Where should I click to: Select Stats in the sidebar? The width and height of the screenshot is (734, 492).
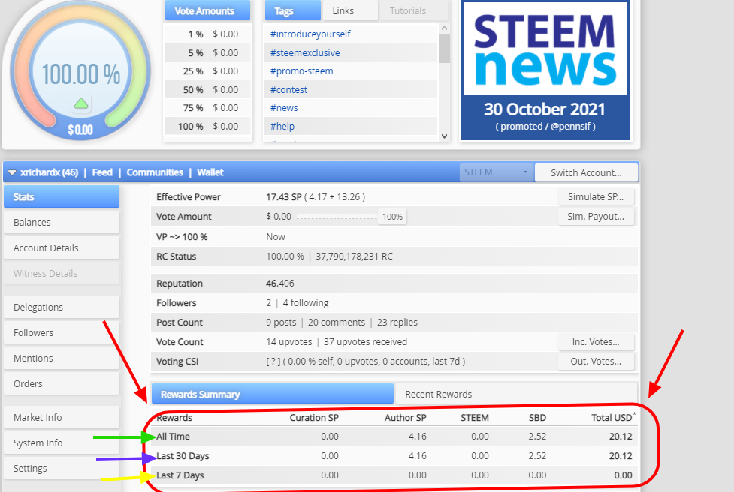(62, 196)
